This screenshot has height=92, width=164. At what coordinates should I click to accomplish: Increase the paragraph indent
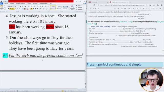[x=43, y=6]
